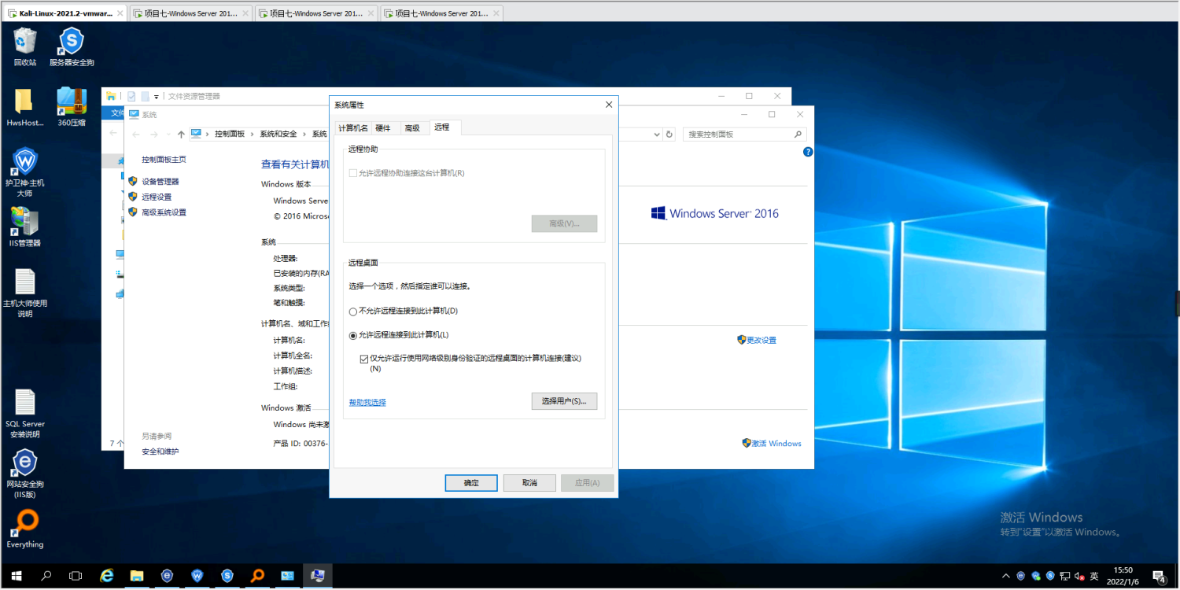Launch 360压缩 from the desktop
The height and width of the screenshot is (590, 1180).
[x=72, y=108]
